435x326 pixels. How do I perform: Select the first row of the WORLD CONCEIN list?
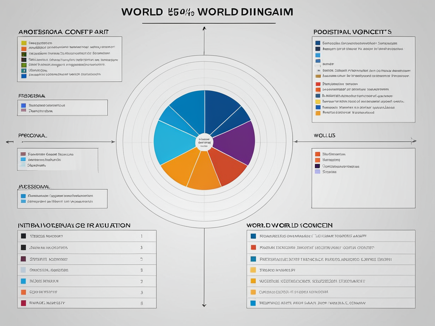(330, 236)
